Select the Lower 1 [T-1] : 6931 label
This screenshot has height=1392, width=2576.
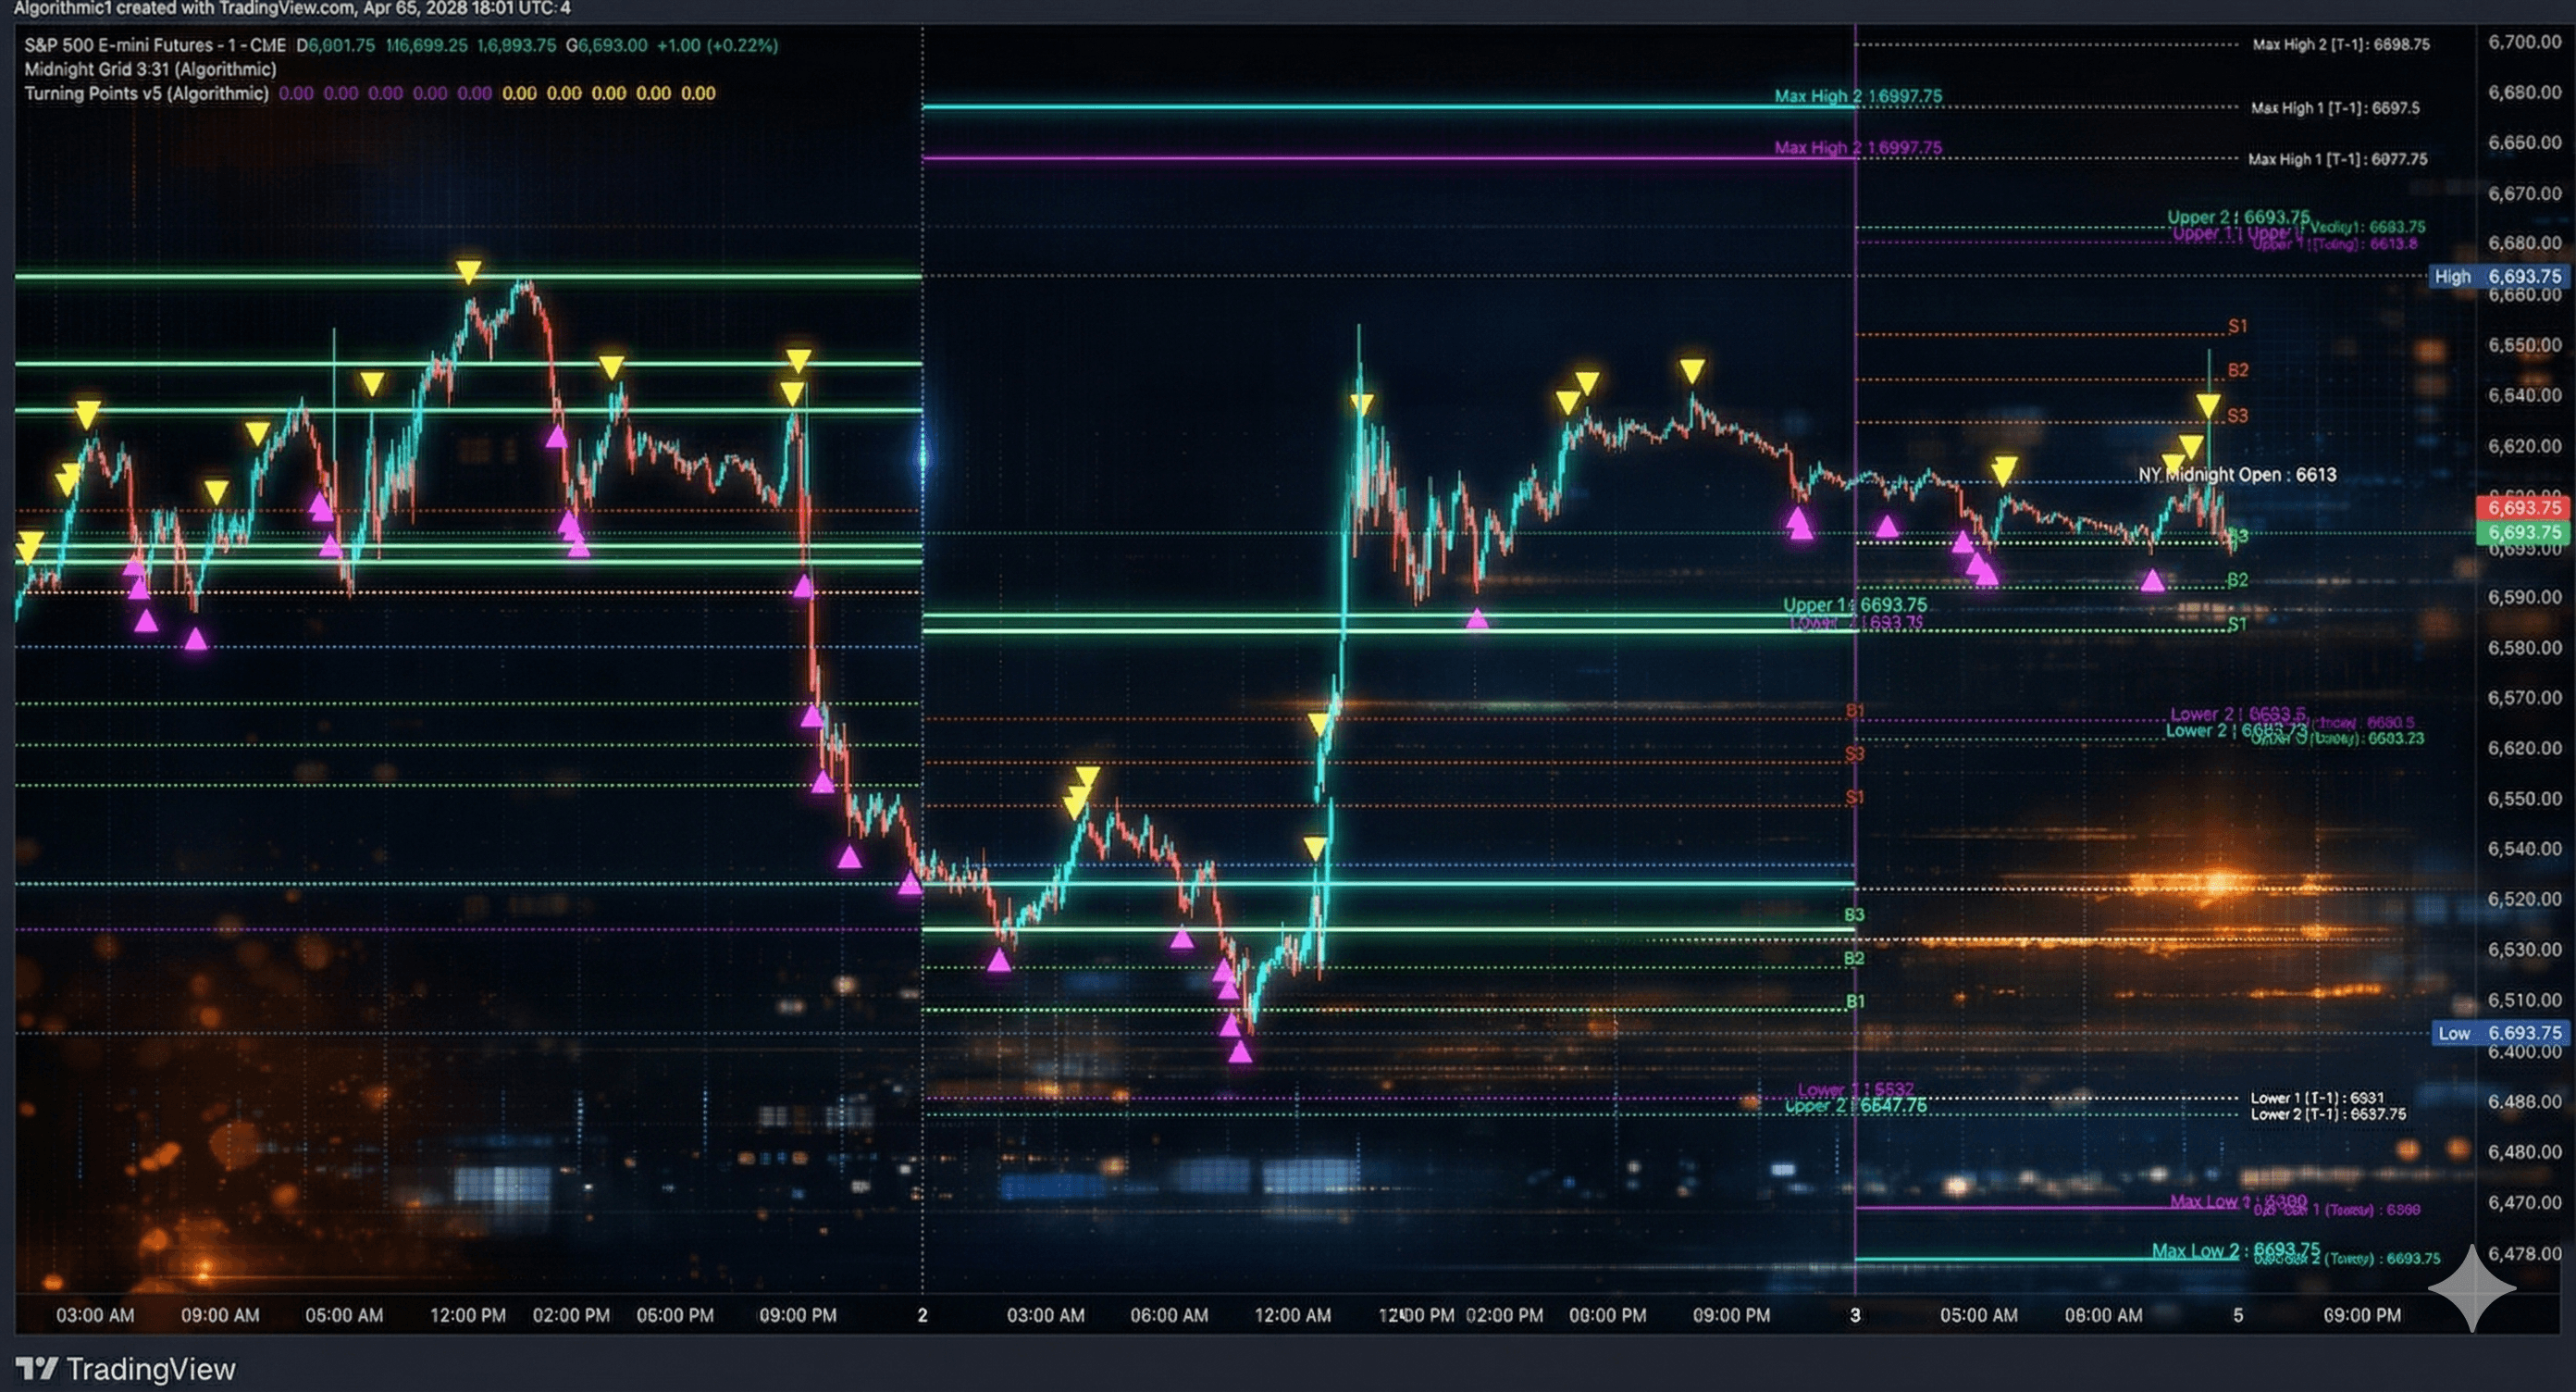[2316, 1098]
